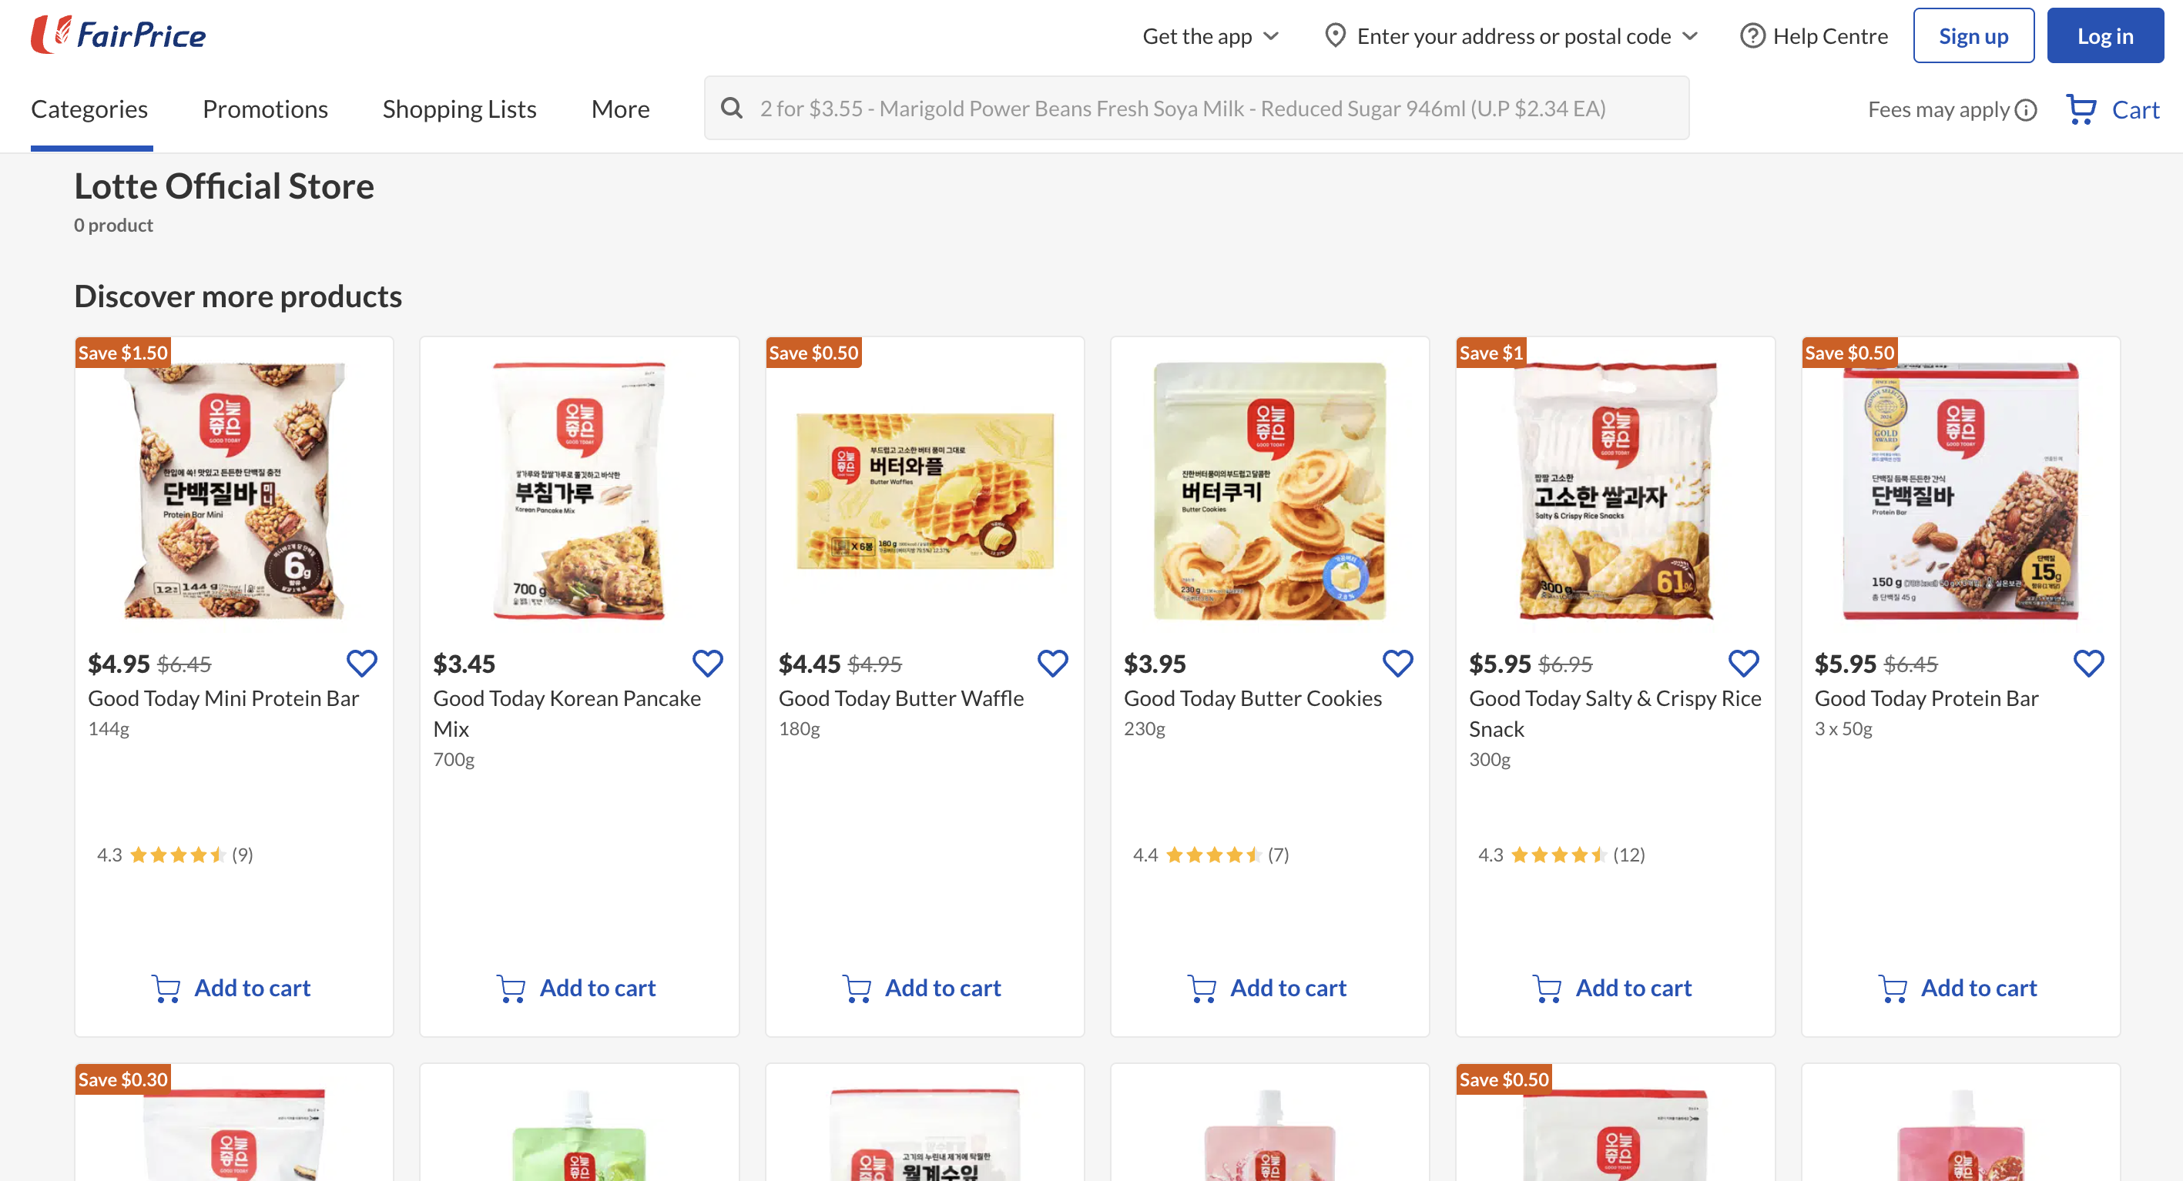Image resolution: width=2183 pixels, height=1181 pixels.
Task: Click the Mini Protein Bar 4.3 star rating
Action: (x=175, y=855)
